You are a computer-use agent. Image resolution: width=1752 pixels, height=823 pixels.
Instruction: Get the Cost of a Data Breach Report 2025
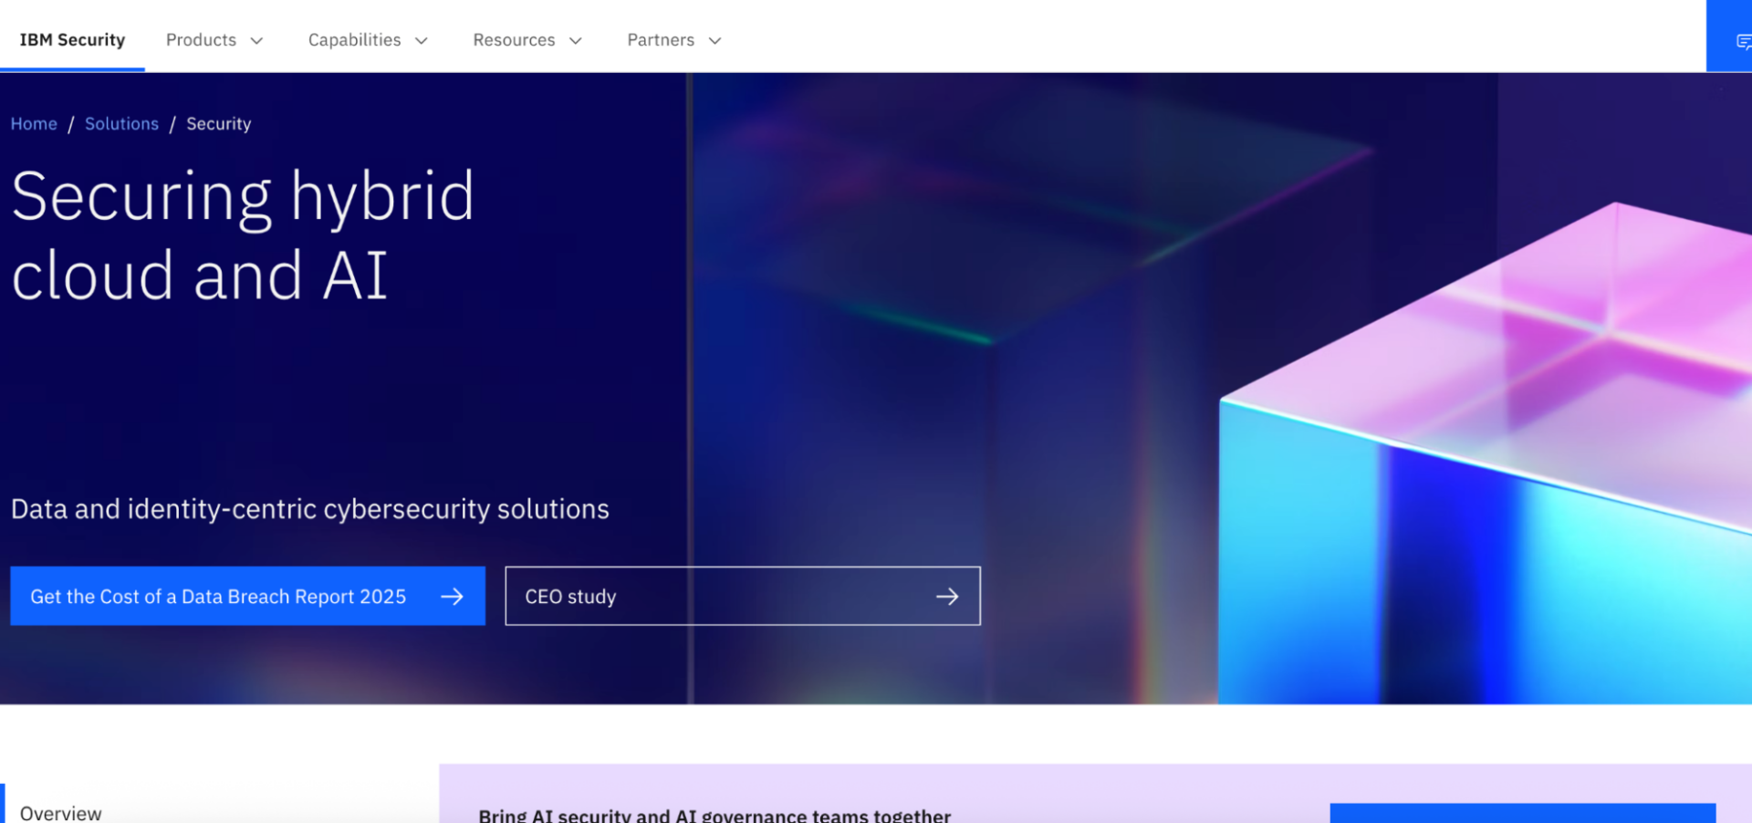tap(218, 597)
